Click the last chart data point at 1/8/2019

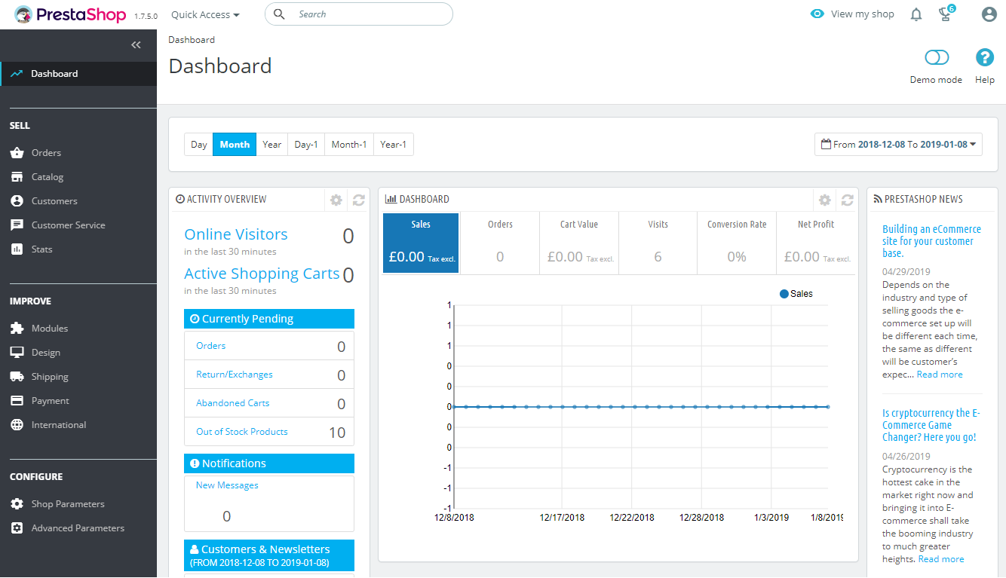[x=828, y=407]
